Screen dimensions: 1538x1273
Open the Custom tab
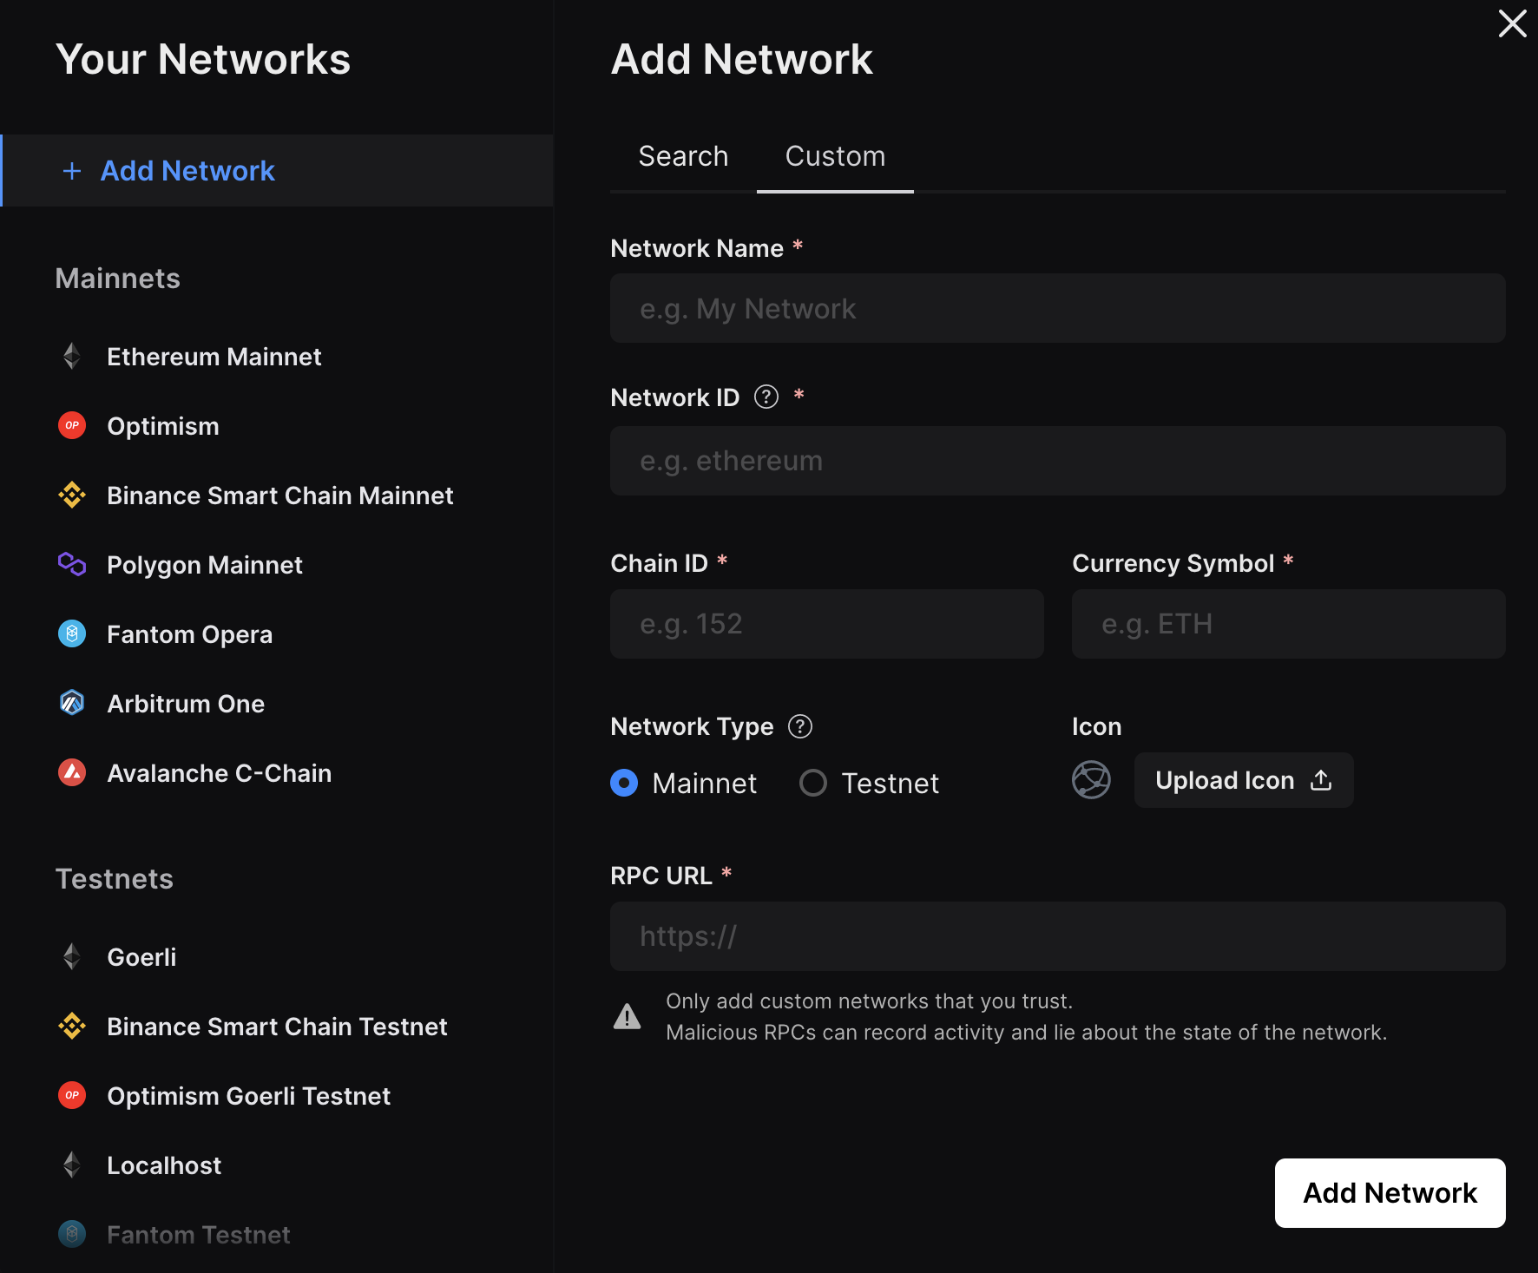[834, 156]
